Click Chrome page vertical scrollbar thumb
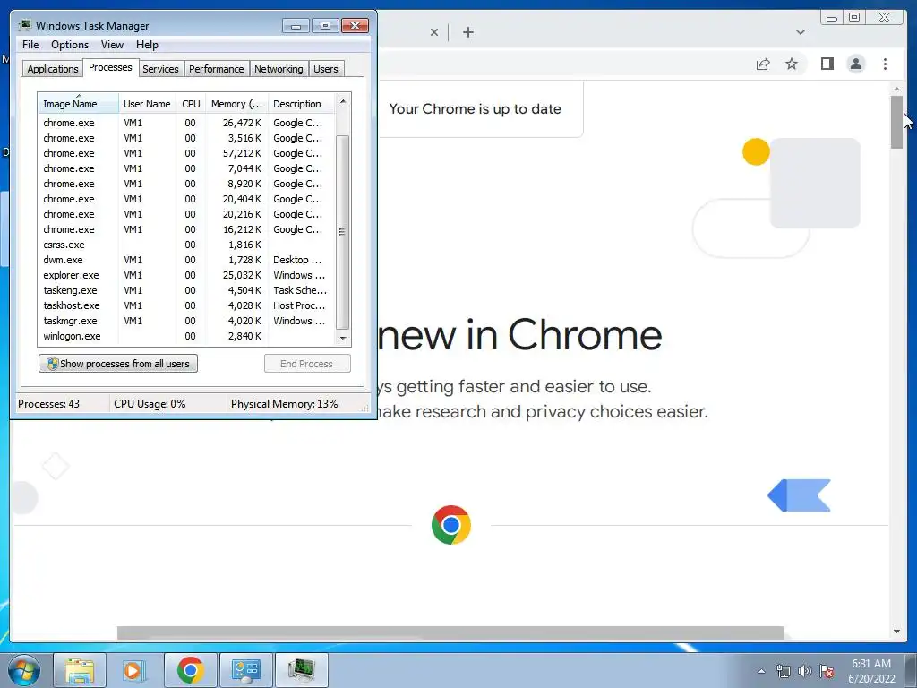This screenshot has width=917, height=688. (x=896, y=122)
